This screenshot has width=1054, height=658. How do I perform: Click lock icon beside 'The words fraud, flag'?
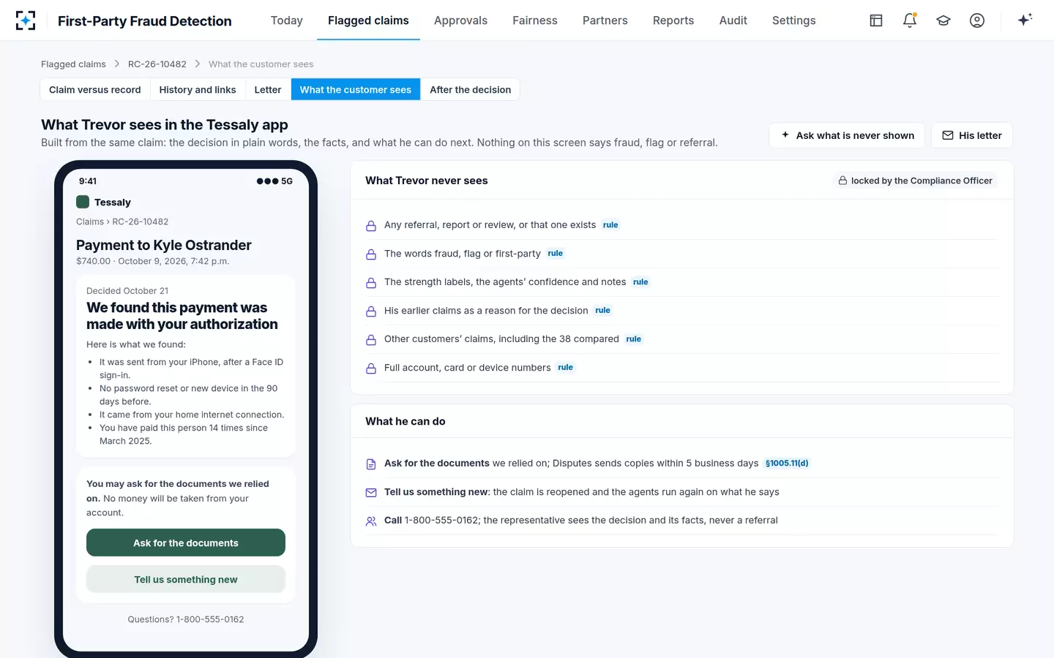point(371,254)
